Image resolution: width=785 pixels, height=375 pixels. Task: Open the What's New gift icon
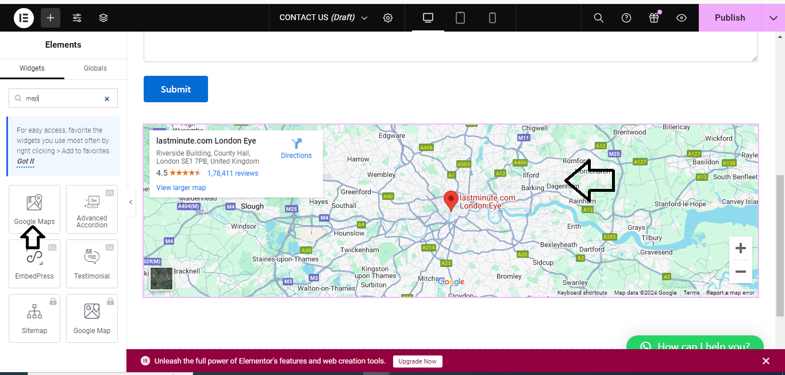click(x=654, y=18)
